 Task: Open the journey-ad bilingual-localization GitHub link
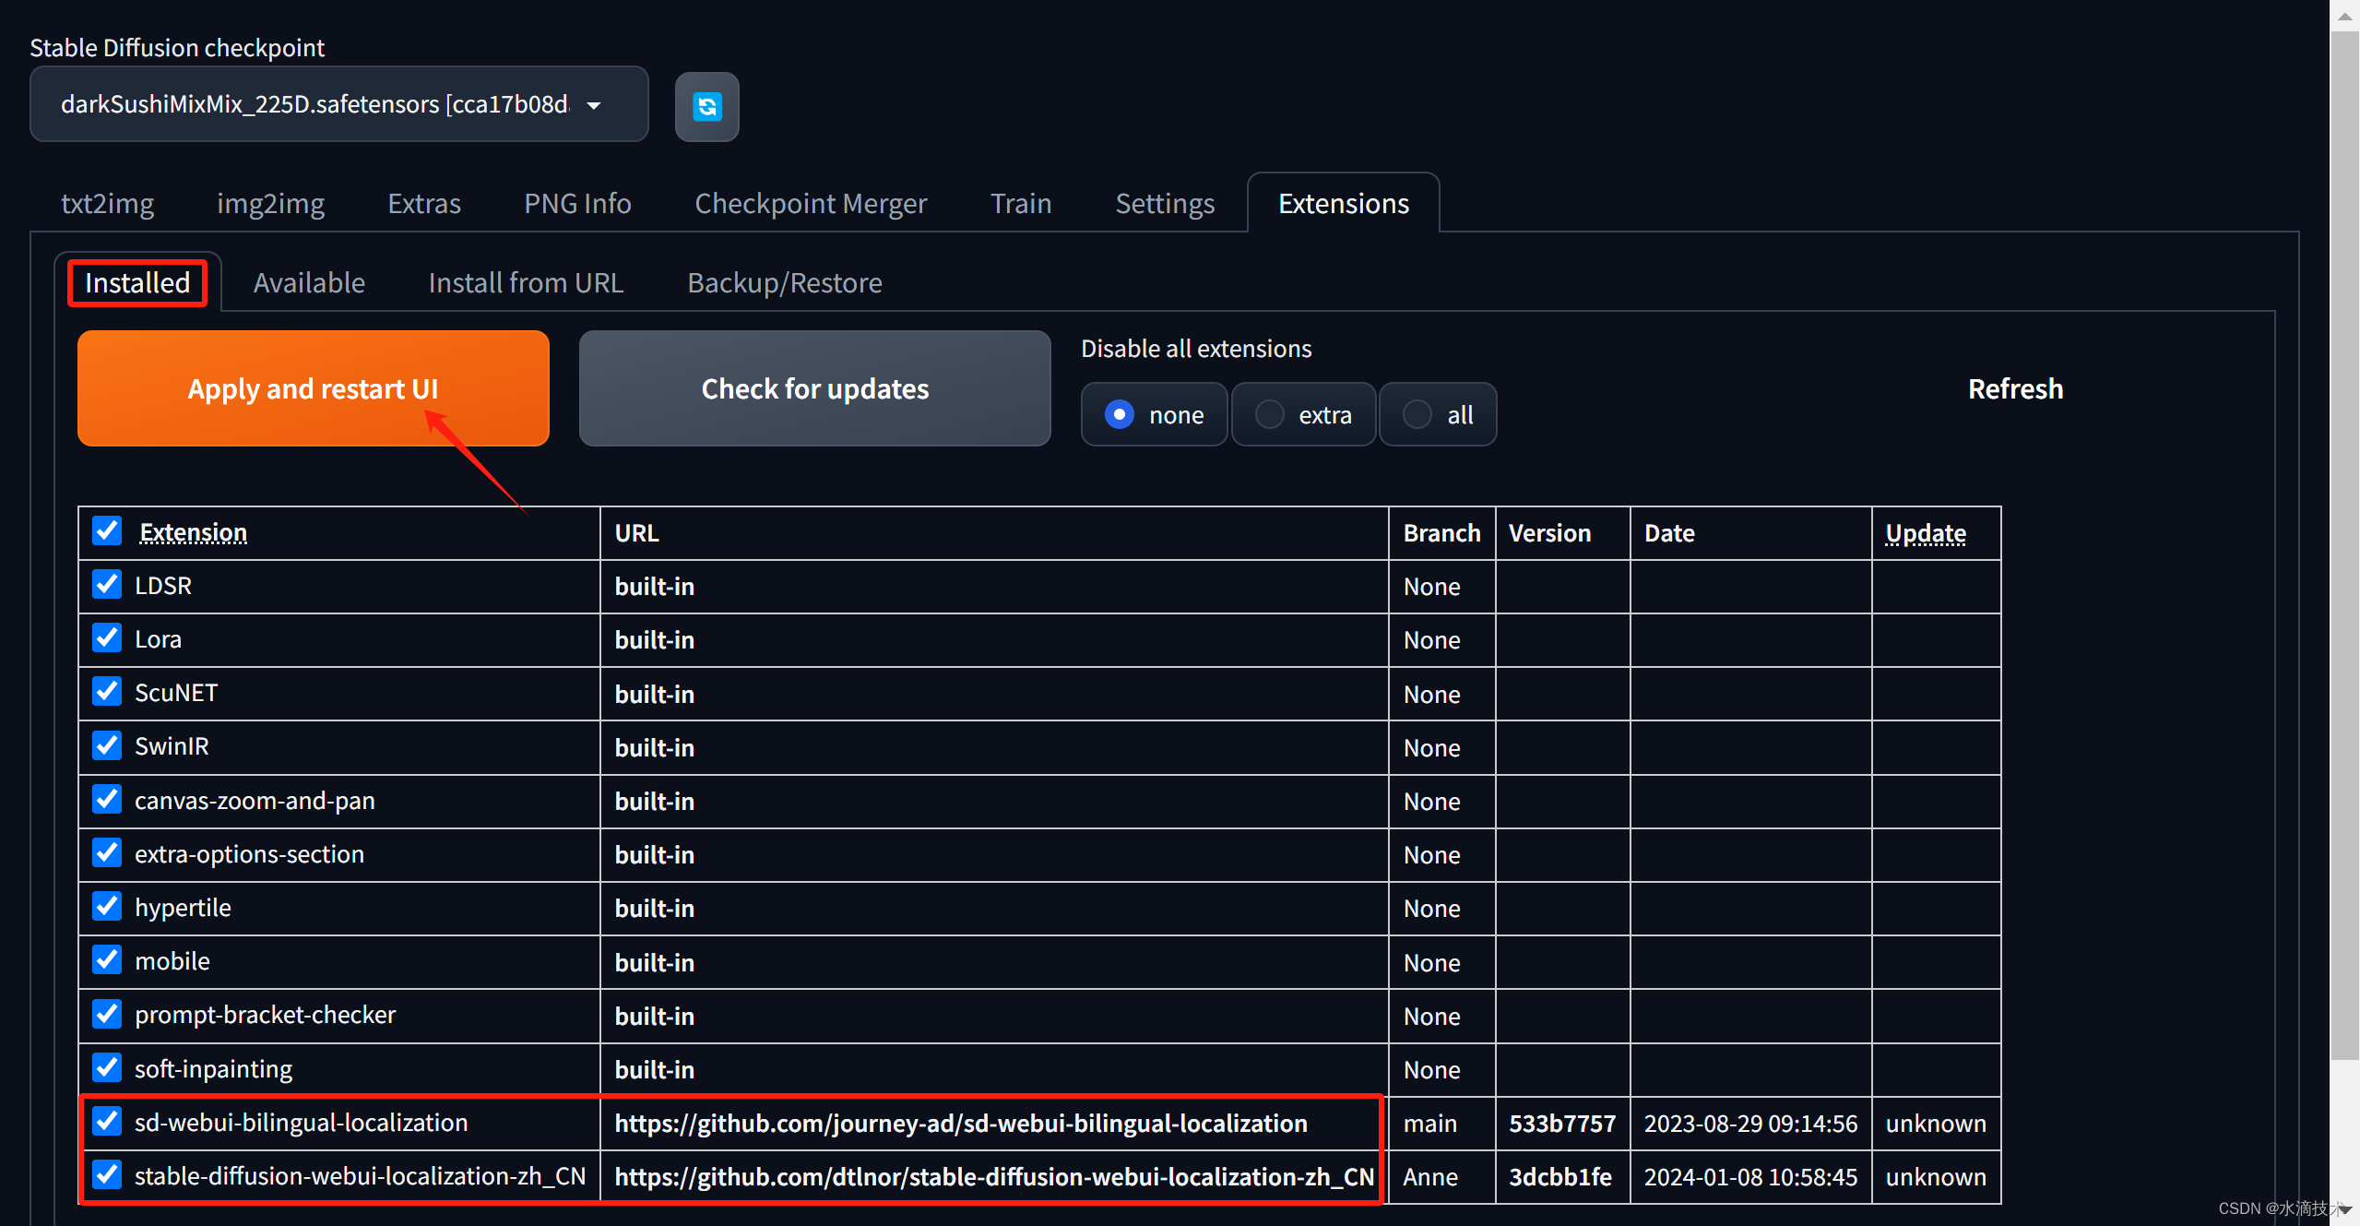tap(961, 1123)
